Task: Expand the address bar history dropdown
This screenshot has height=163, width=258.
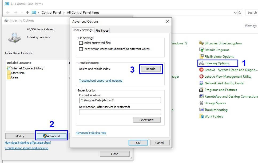Action: click(x=235, y=12)
